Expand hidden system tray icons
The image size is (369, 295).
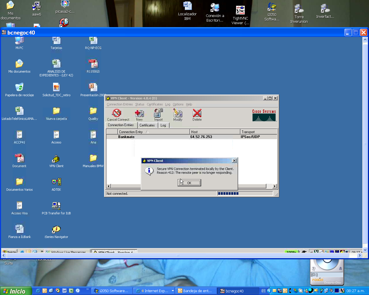(269, 291)
